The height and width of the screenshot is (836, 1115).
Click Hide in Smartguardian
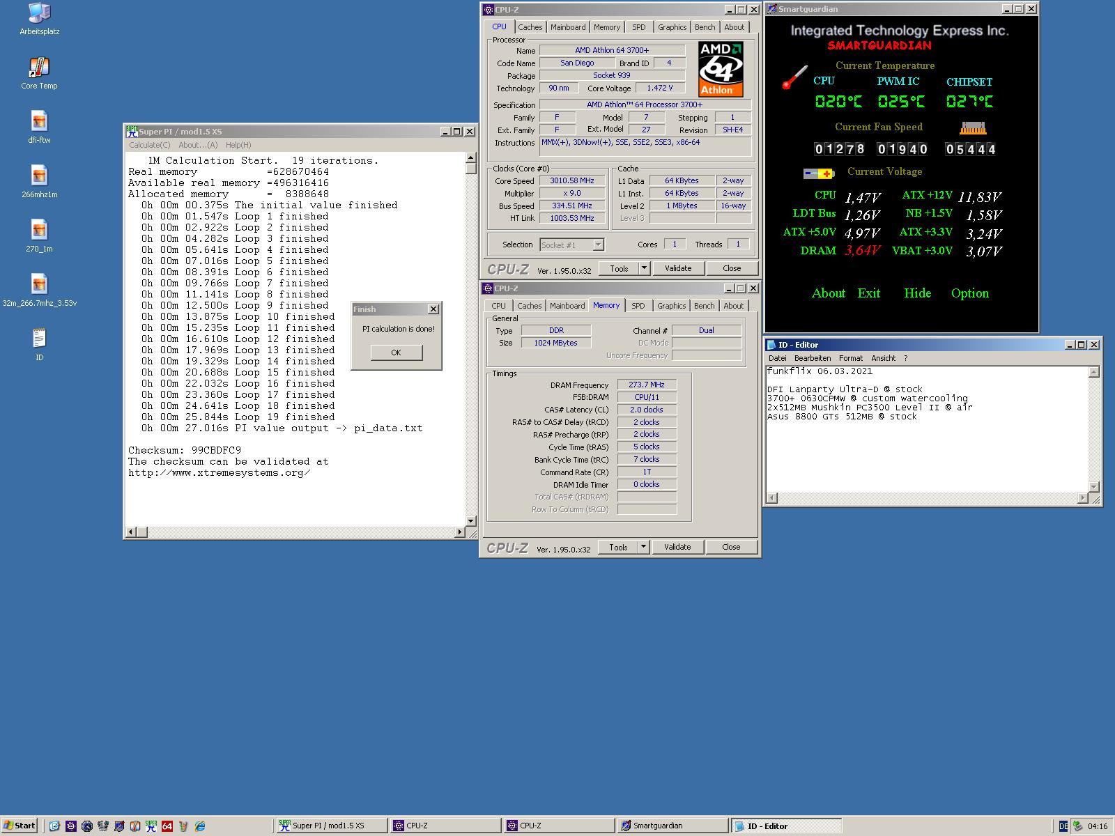click(917, 293)
